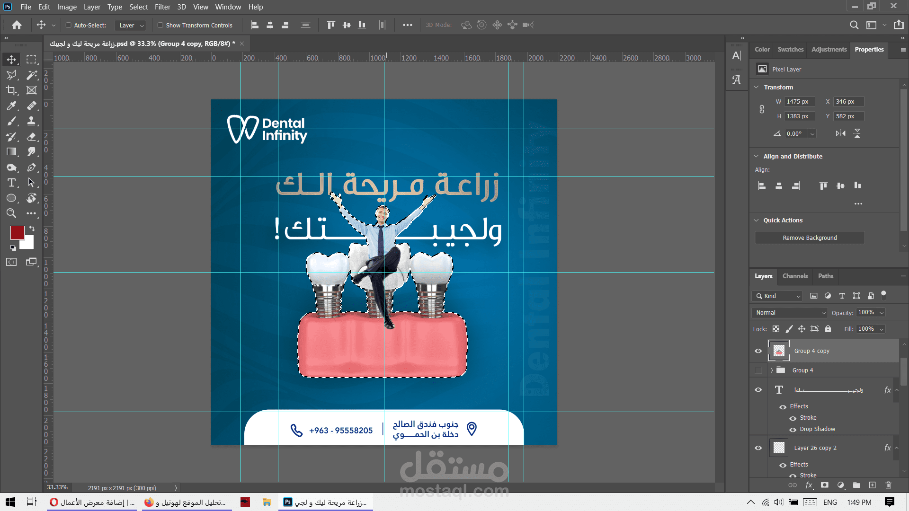
Task: Click the delete layer trash icon
Action: click(x=888, y=485)
